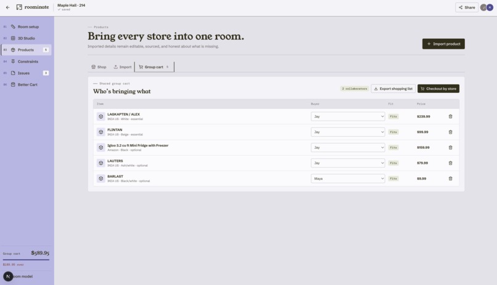Open Room setup in sidebar

point(27,26)
